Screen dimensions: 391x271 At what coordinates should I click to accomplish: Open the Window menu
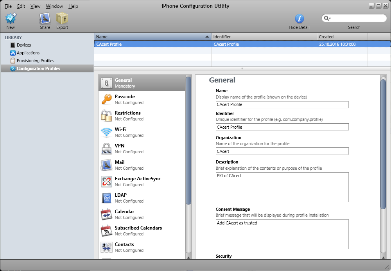(54, 6)
